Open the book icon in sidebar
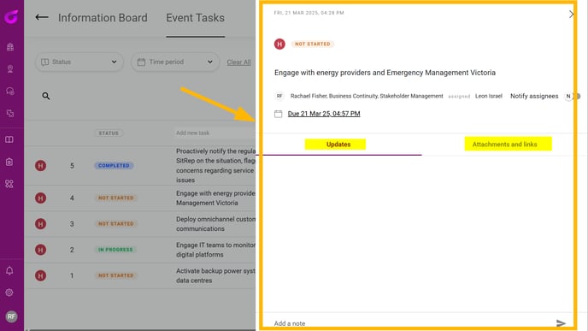The width and height of the screenshot is (588, 331). click(9, 139)
